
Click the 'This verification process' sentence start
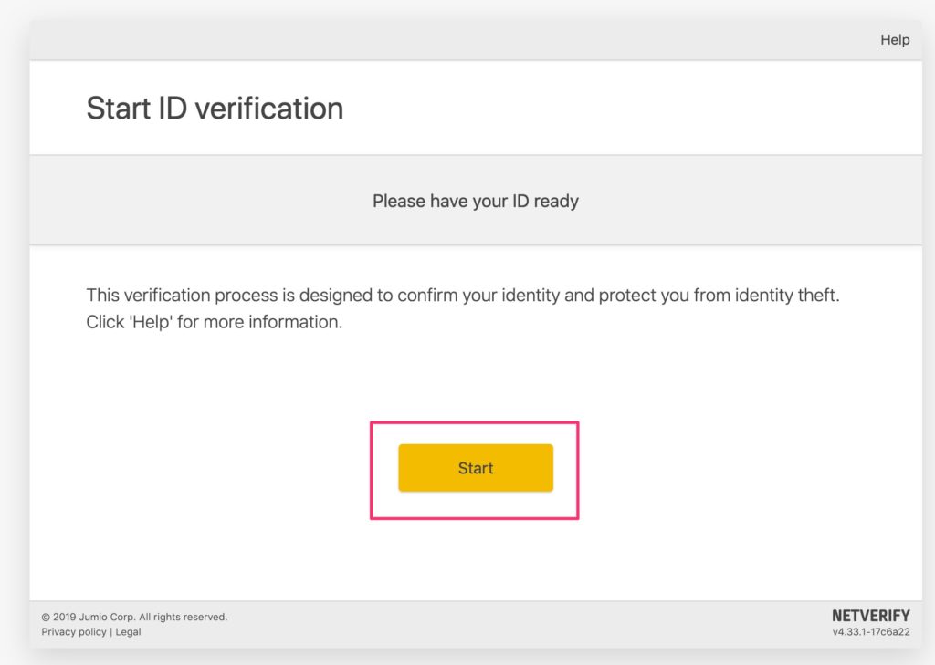pos(173,296)
